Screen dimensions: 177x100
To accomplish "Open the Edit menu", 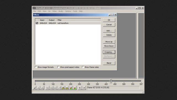I will 39,11.
